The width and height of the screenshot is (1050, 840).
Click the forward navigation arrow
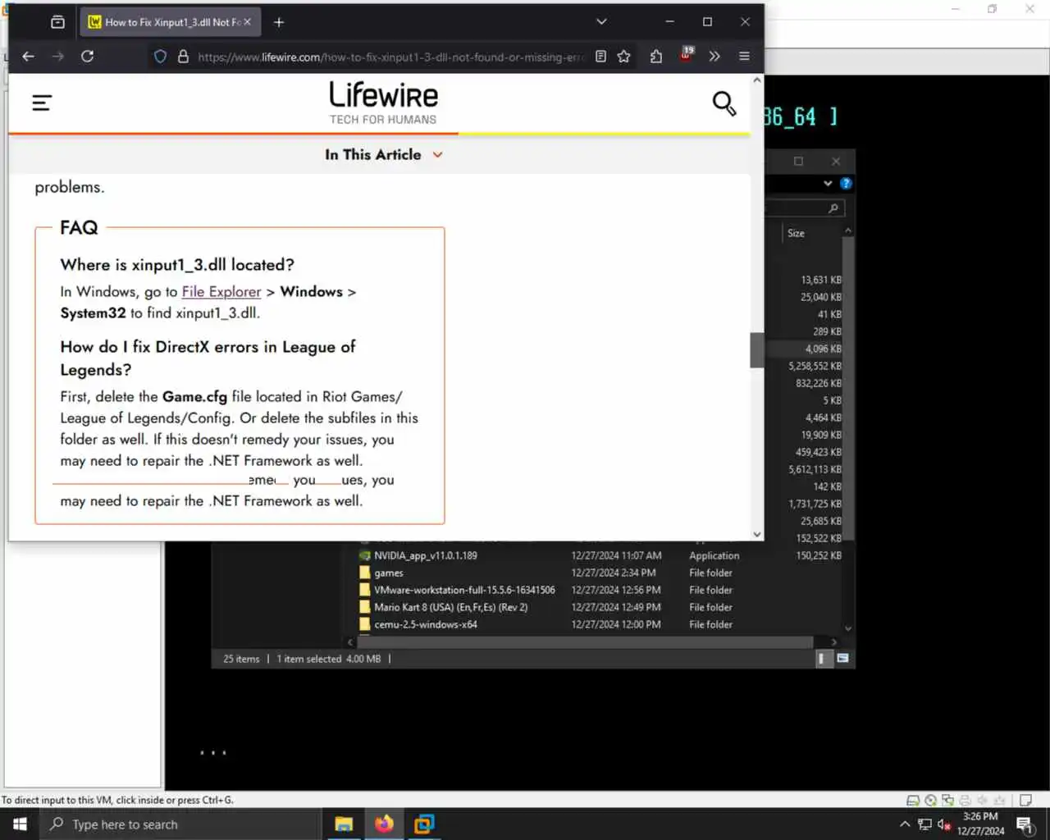pos(57,57)
